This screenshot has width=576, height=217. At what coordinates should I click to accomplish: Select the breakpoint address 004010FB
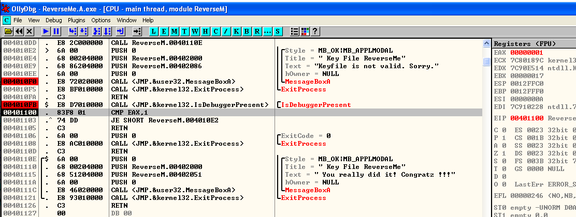[x=19, y=105]
